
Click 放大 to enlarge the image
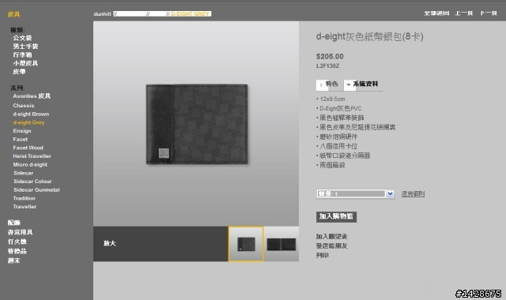[x=110, y=243]
